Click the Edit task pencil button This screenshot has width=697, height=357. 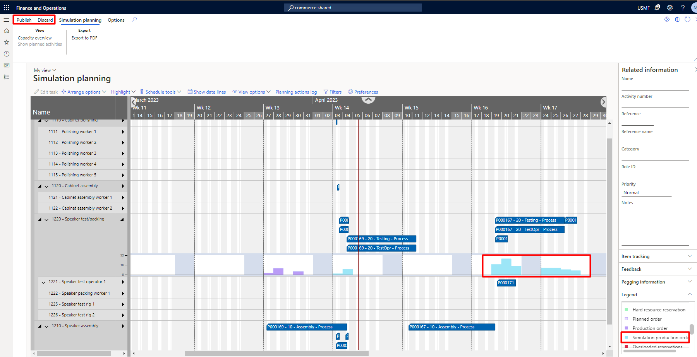(x=46, y=92)
